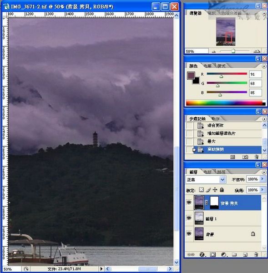Click the Create New Layer icon

[x=245, y=255]
